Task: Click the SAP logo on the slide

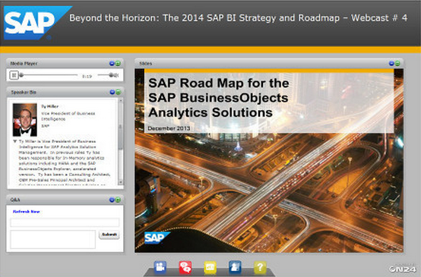Action: pyautogui.click(x=157, y=238)
